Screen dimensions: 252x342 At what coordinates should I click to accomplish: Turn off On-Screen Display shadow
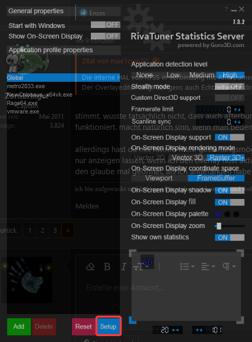(x=229, y=191)
